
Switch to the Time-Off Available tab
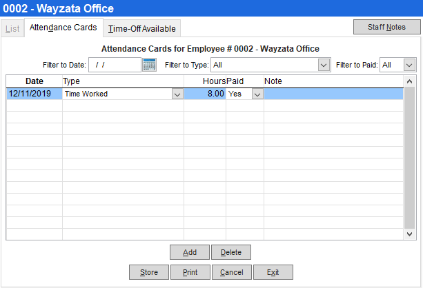click(x=142, y=28)
